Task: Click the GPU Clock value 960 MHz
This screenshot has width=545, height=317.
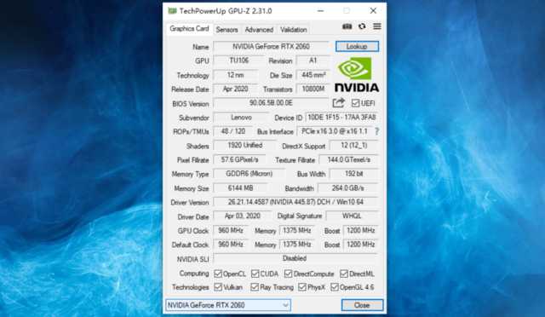Action: pos(231,230)
